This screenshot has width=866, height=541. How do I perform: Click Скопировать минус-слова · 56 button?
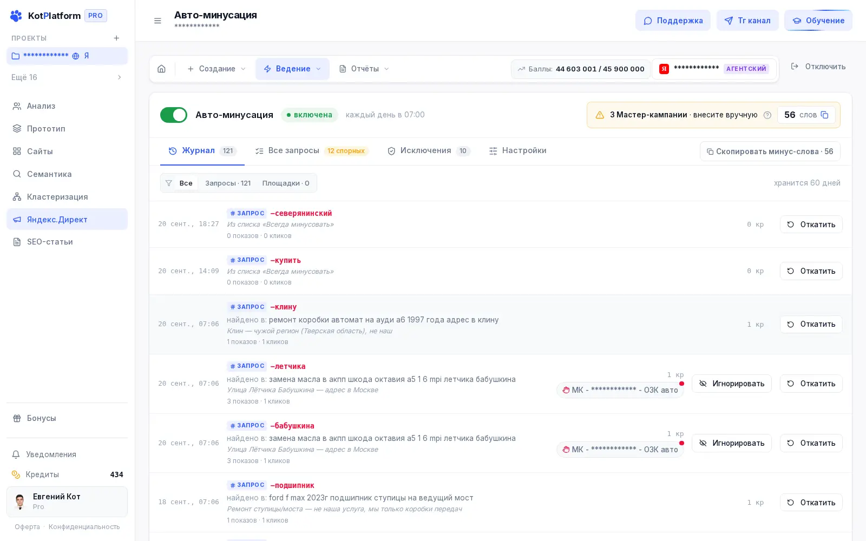(770, 151)
